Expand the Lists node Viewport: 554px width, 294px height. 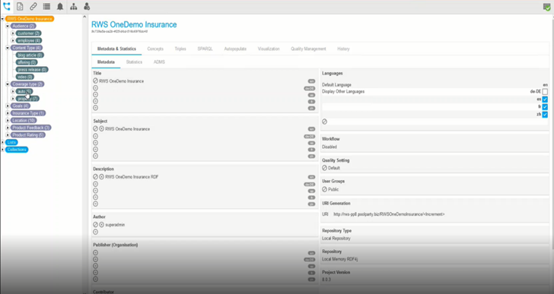tap(2, 142)
